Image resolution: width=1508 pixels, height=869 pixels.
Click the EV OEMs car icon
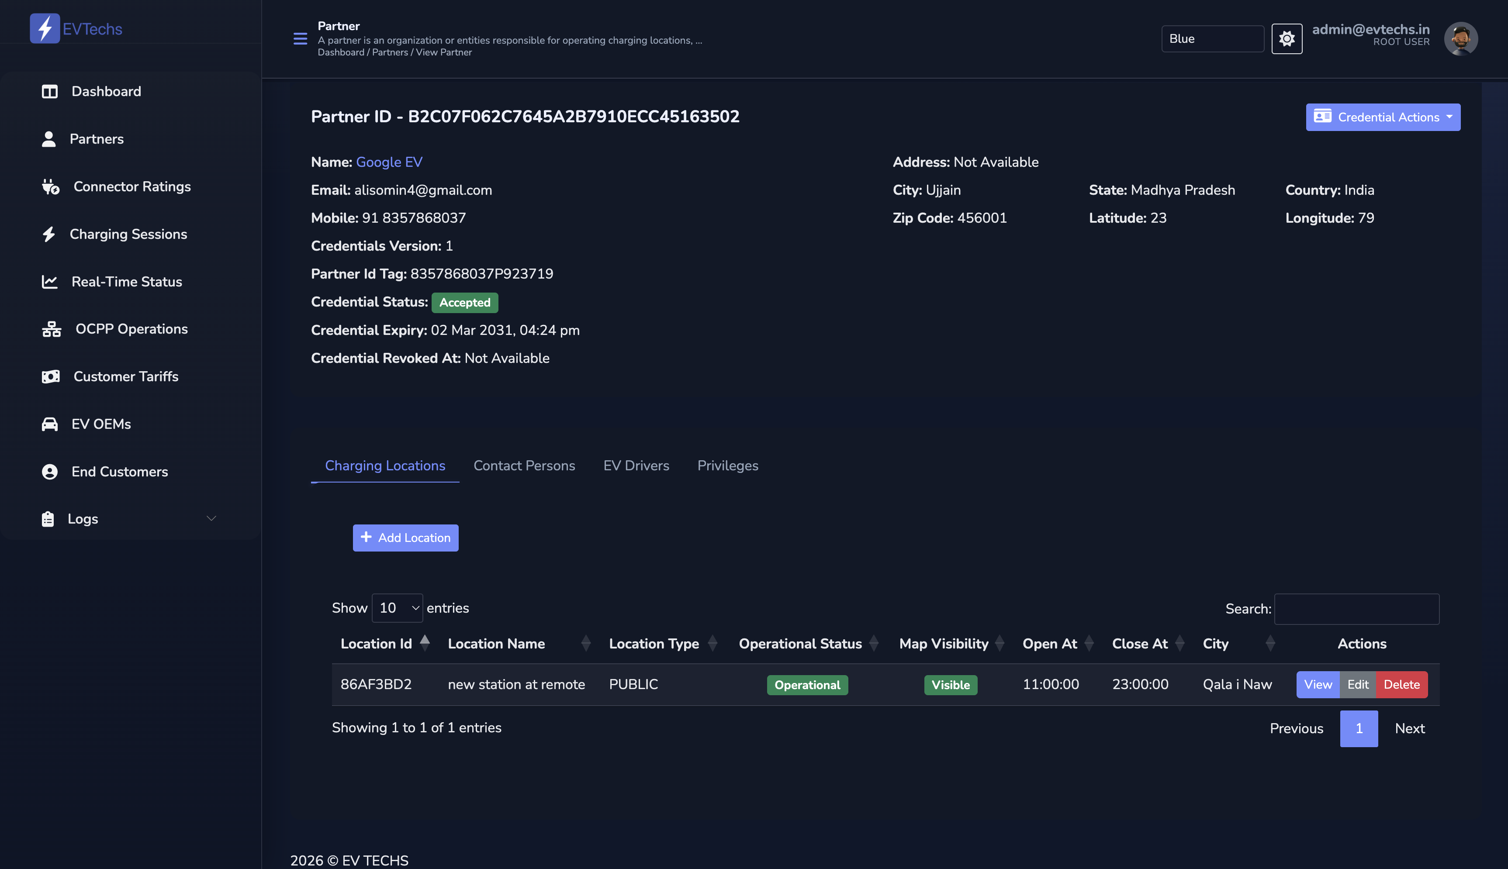(49, 424)
